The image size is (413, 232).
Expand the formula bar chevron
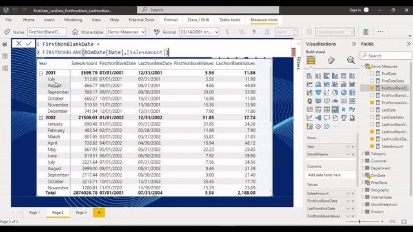(x=298, y=44)
